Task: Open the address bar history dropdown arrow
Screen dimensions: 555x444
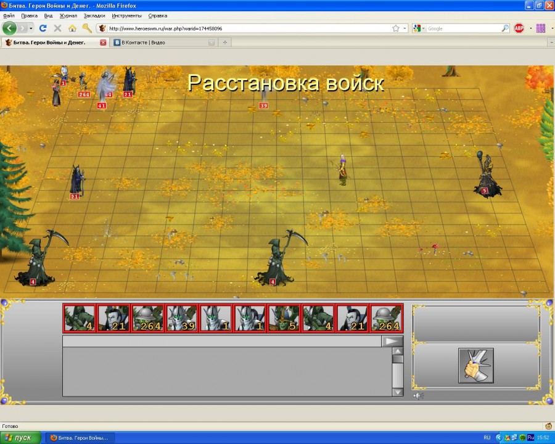Action: tap(405, 28)
